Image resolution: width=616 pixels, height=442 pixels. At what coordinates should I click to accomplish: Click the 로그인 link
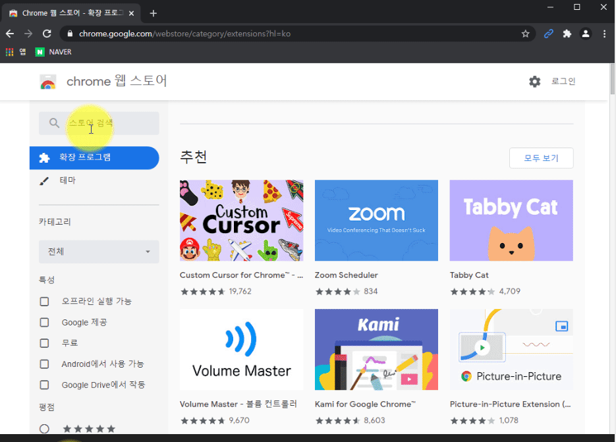tap(563, 81)
